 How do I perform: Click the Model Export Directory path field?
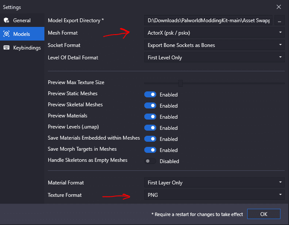[208, 20]
